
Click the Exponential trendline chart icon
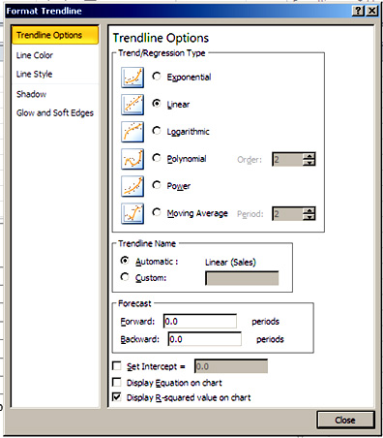click(133, 78)
